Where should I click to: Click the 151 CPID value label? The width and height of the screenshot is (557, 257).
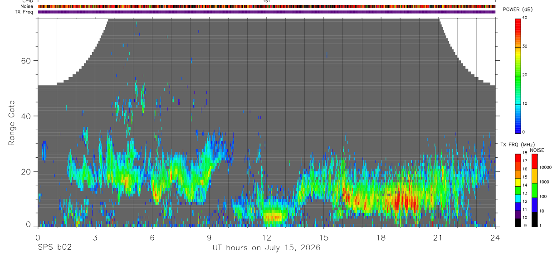[266, 1]
